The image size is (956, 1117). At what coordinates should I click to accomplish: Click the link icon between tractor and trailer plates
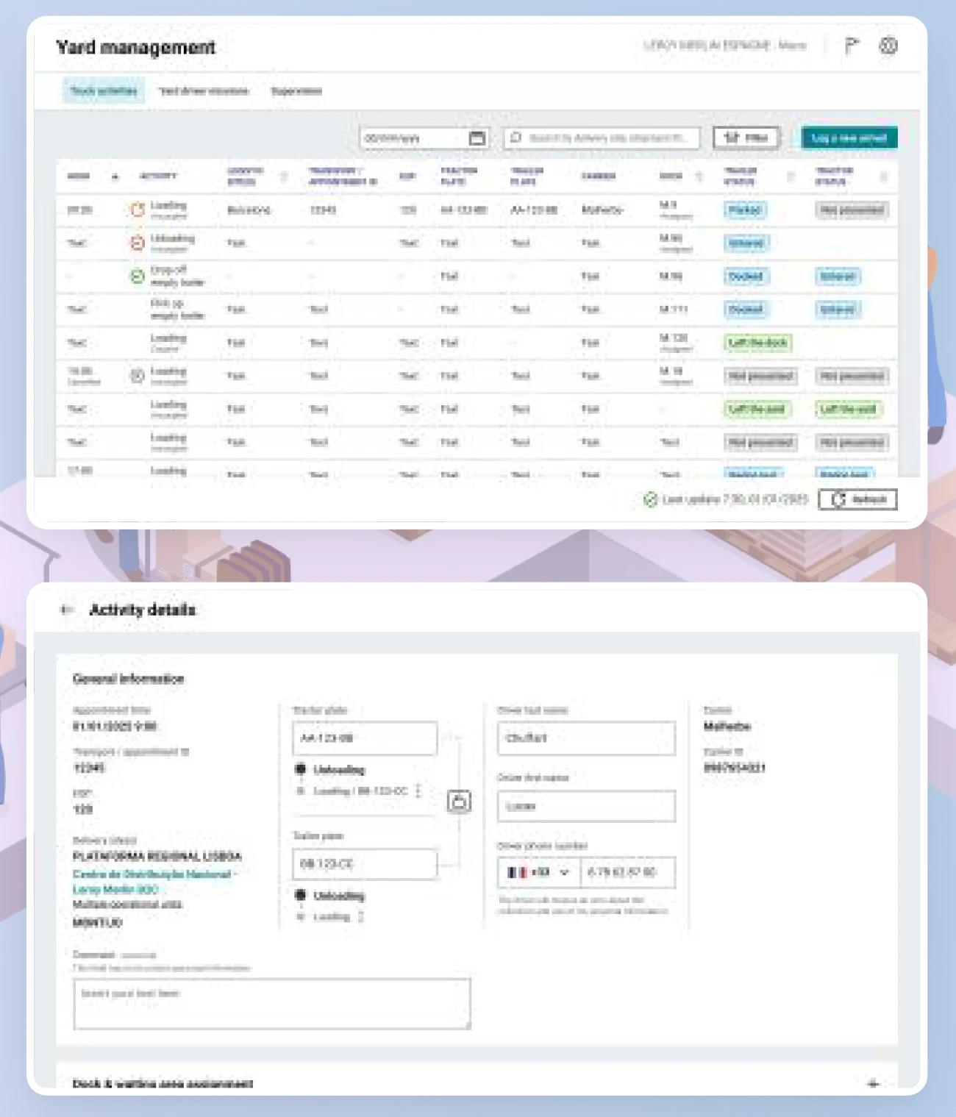[459, 801]
